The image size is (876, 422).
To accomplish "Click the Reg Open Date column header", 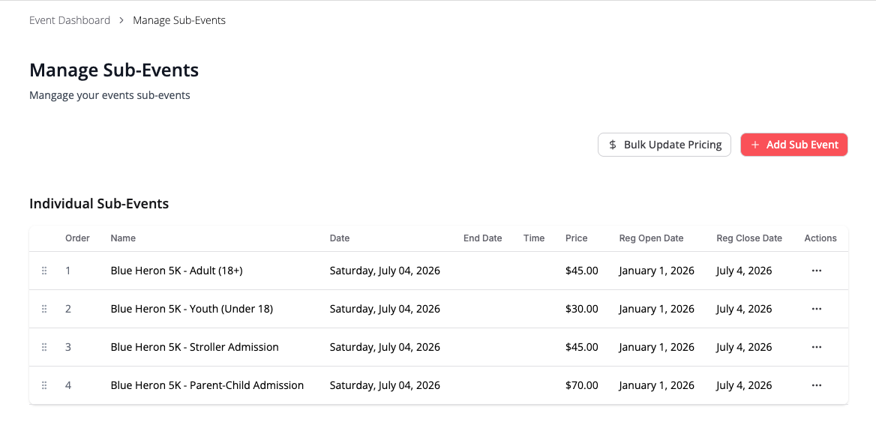I will pos(651,238).
